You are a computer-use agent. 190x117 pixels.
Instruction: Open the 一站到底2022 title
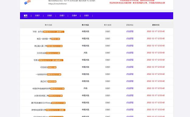(41, 74)
